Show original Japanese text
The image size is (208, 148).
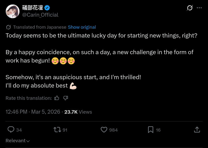pyautogui.click(x=82, y=27)
